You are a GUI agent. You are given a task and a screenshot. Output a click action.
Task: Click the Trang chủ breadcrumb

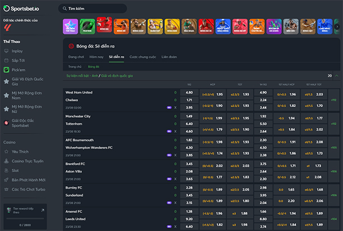[75, 67]
